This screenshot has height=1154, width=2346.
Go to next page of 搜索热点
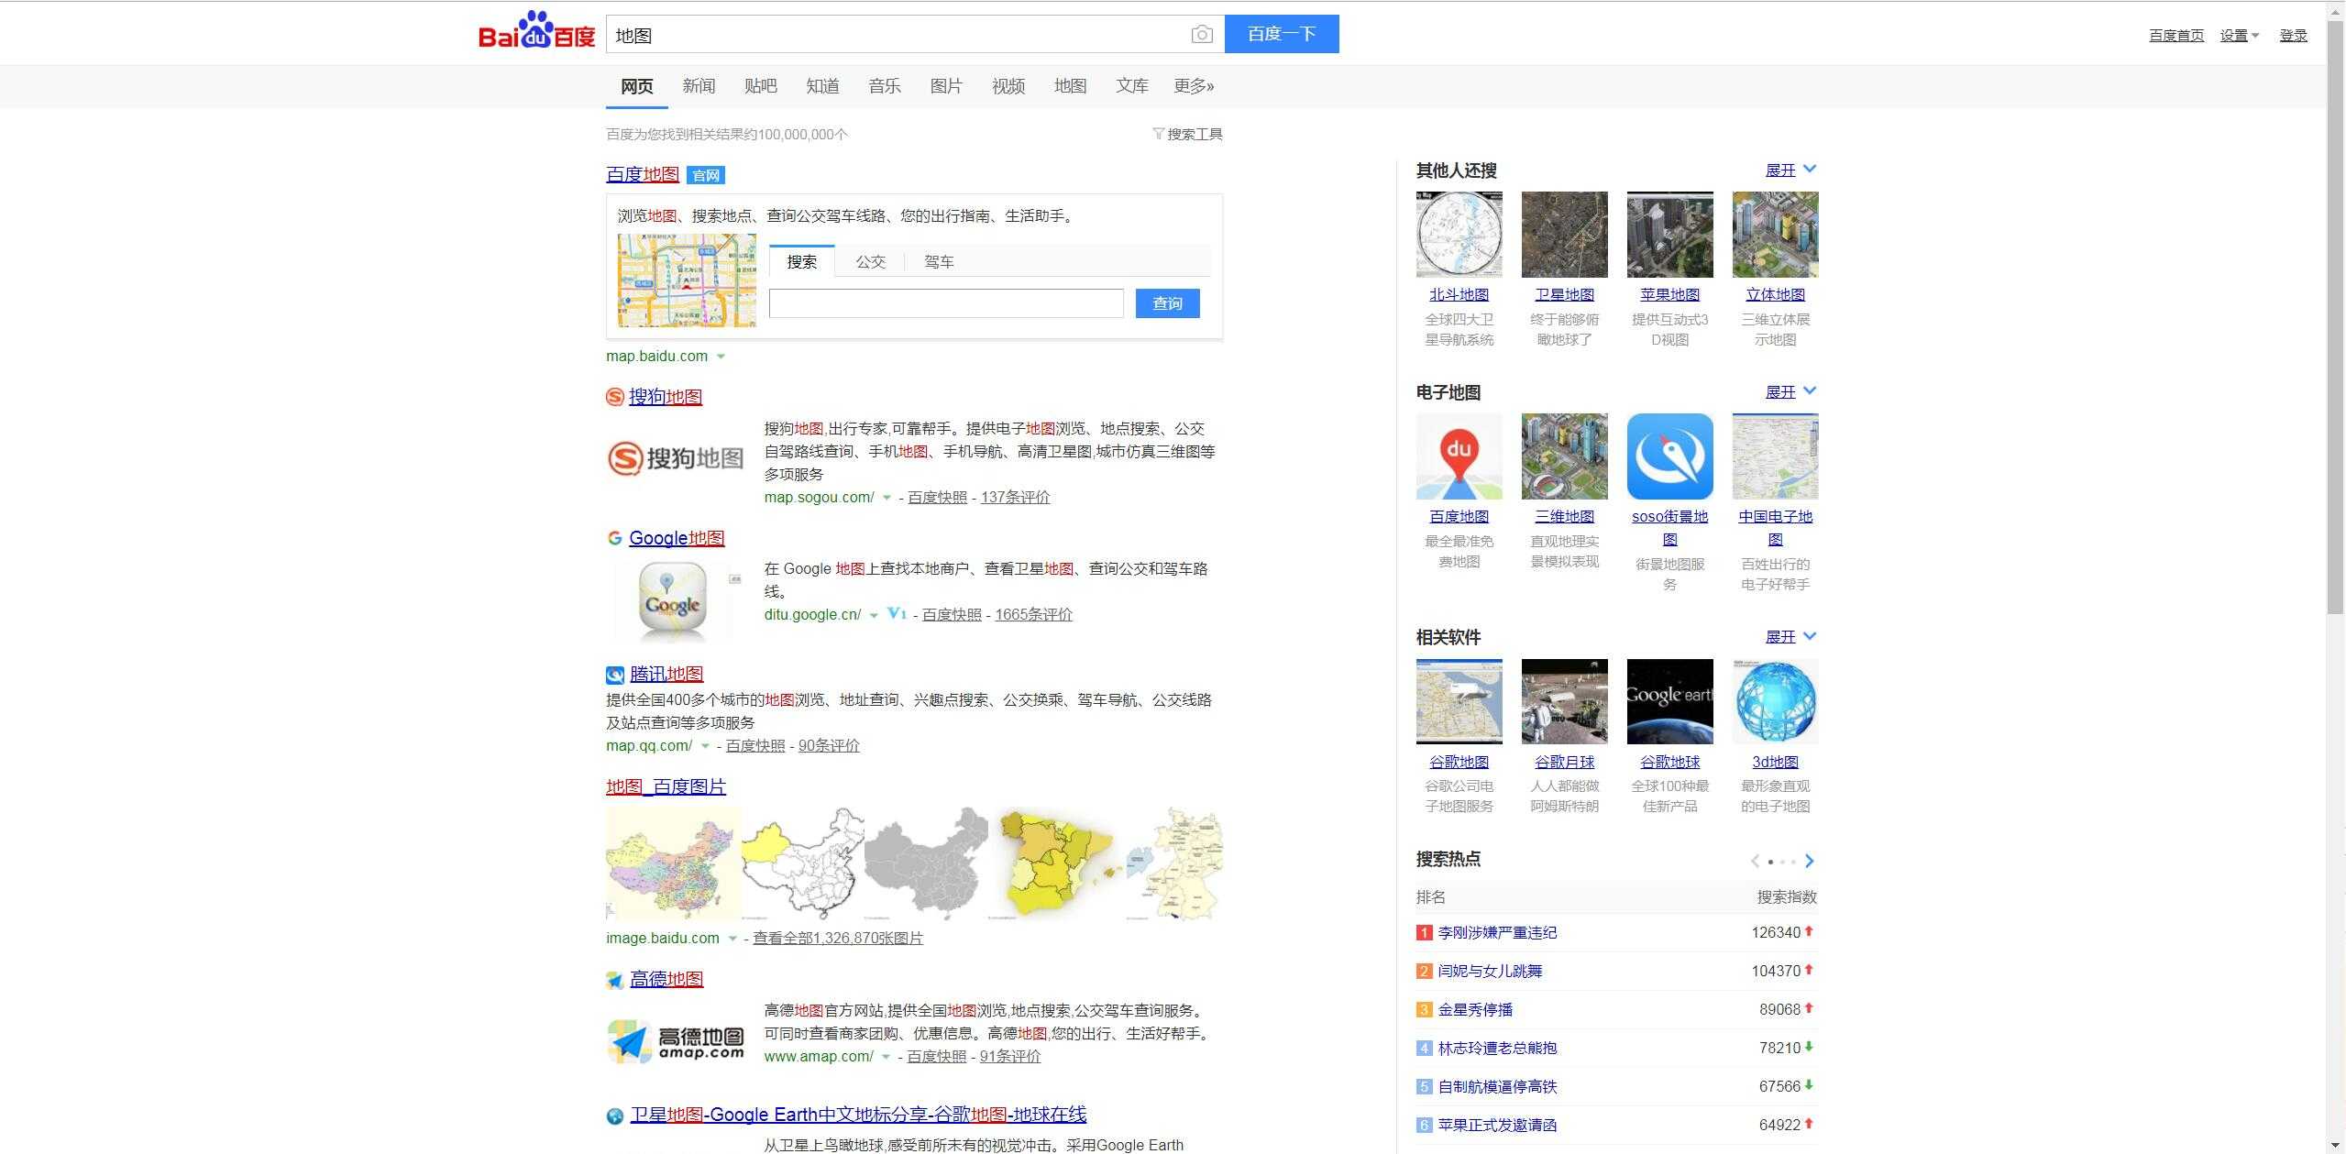[x=1809, y=861]
